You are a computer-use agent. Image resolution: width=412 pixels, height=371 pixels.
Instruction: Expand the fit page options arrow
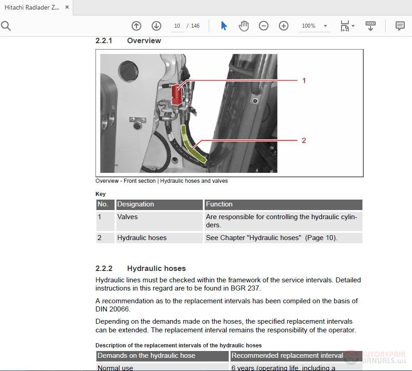pos(353,26)
